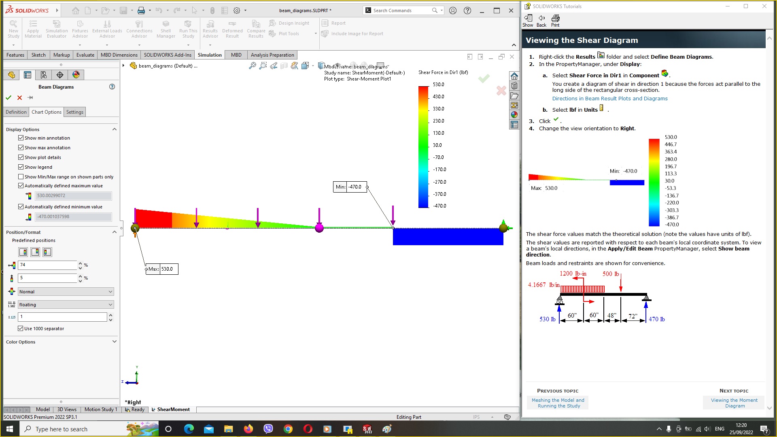Select DisplayManager color ball tab icon

tap(76, 75)
